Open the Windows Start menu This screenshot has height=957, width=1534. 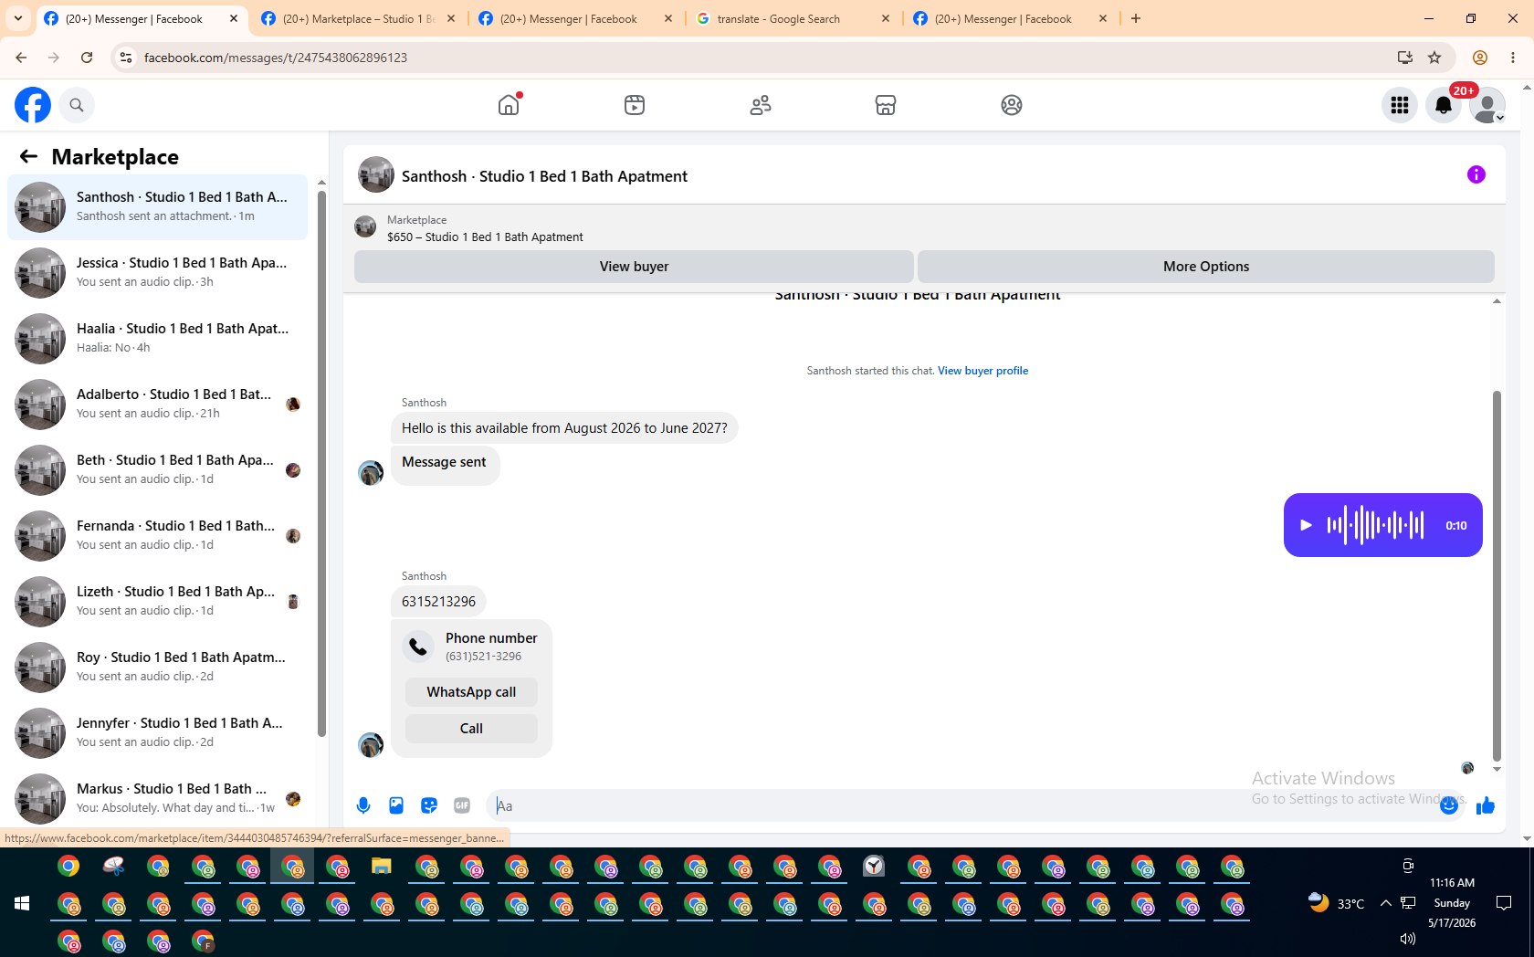point(22,903)
